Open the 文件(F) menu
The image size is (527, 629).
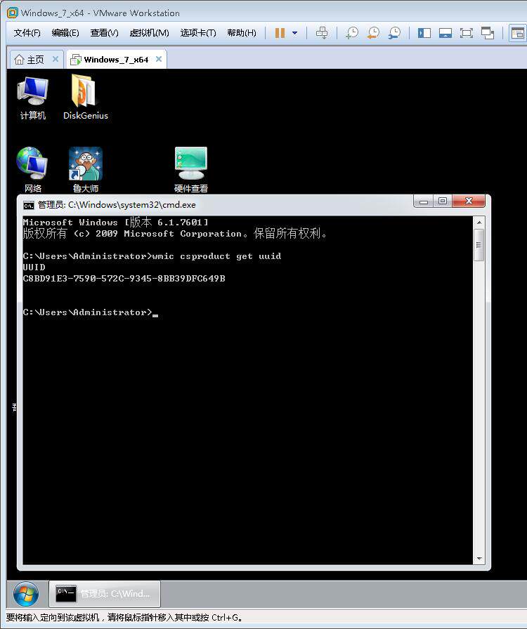[x=27, y=33]
